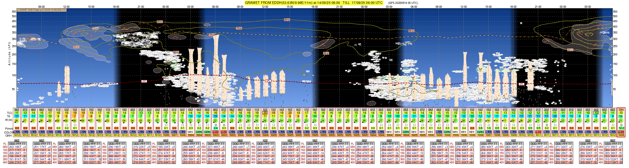
Task: Click the GFS 20250914 00 UTC model label
Action: (x=403, y=3)
